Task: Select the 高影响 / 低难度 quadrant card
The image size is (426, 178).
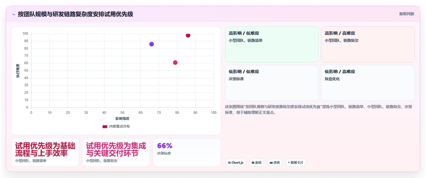Action: click(x=272, y=44)
